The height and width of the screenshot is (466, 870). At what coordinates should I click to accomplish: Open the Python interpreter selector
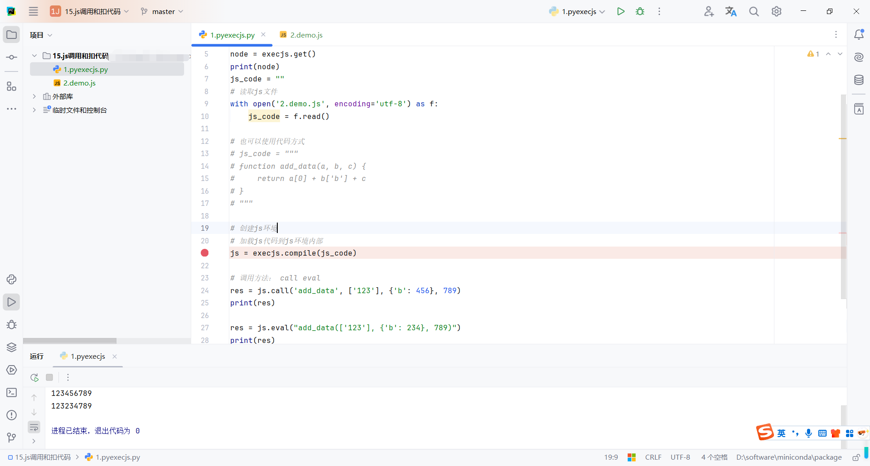pyautogui.click(x=789, y=457)
